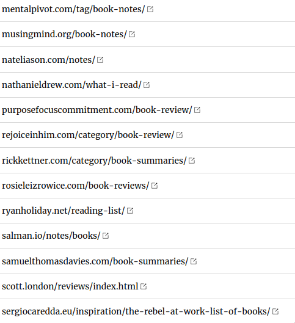Visit the nateliason.com/notes/ link
The height and width of the screenshot is (323, 295).
click(x=48, y=60)
